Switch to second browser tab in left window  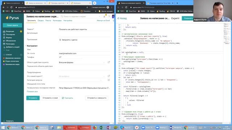36,3
